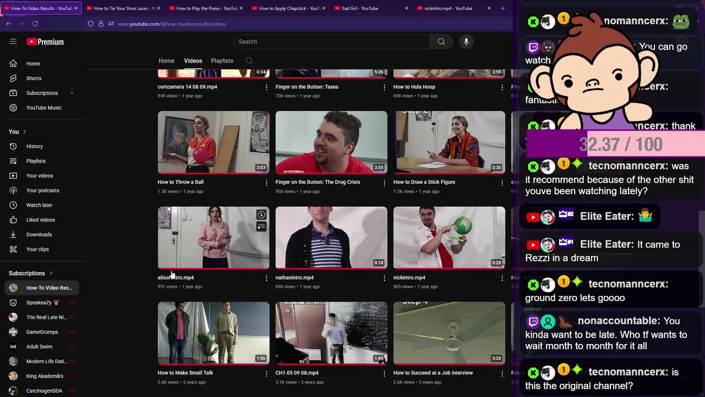Open How to Draw a Stick Figure thumbnail

coord(449,142)
